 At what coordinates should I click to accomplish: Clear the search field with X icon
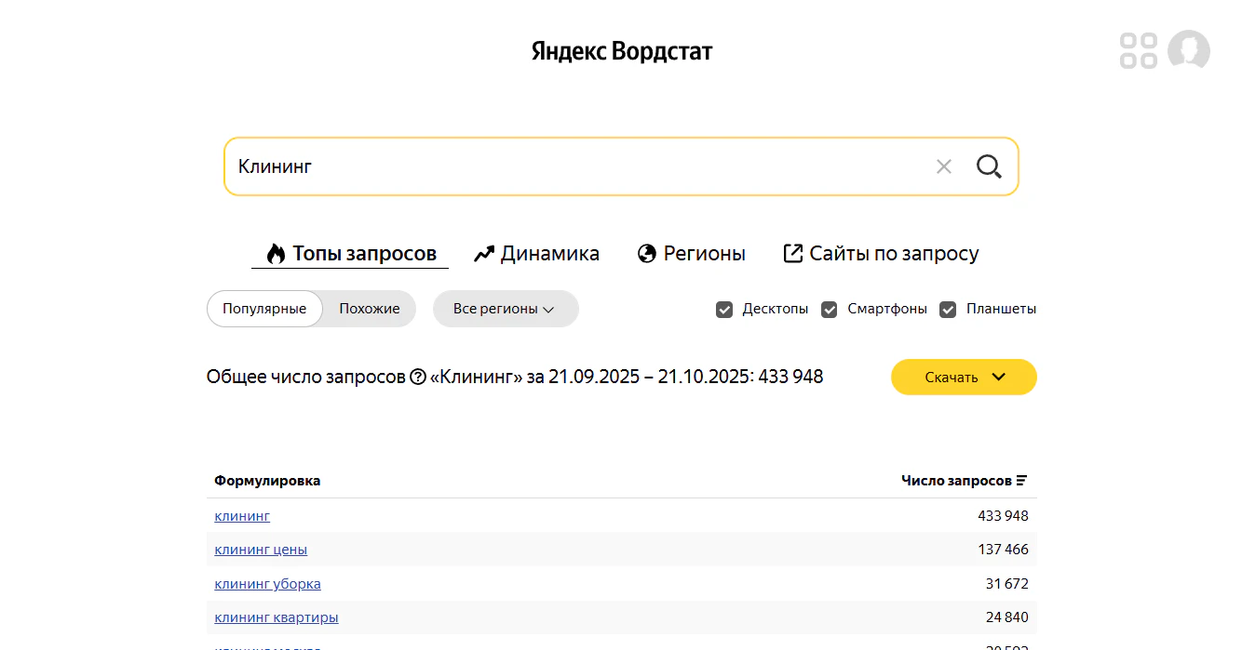coord(944,166)
